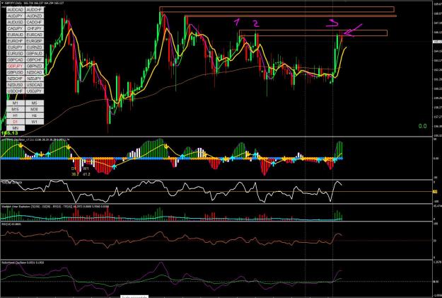Viewport: 442px width, 298px height.
Task: Select the active GBPJPY button in red
Action: pos(16,66)
